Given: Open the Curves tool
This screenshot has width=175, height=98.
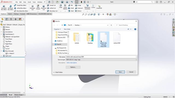Looking at the screenshot, I should click(93, 6).
